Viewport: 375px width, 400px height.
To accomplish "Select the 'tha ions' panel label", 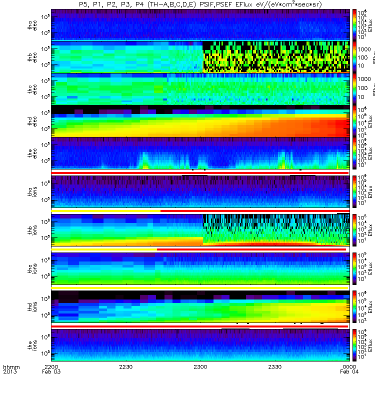I will (x=32, y=191).
